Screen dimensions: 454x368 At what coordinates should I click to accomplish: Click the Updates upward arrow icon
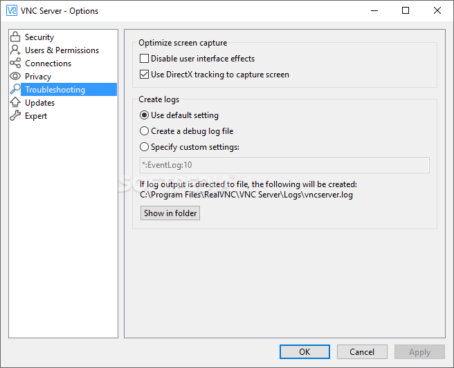point(15,102)
